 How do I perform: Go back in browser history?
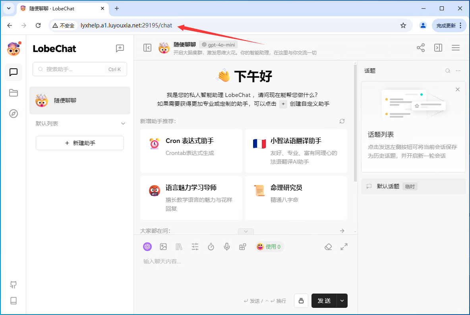(x=10, y=25)
